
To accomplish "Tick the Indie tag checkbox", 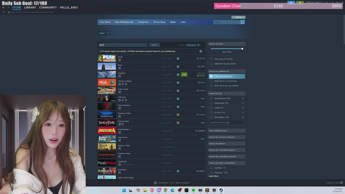I will 211,108.
